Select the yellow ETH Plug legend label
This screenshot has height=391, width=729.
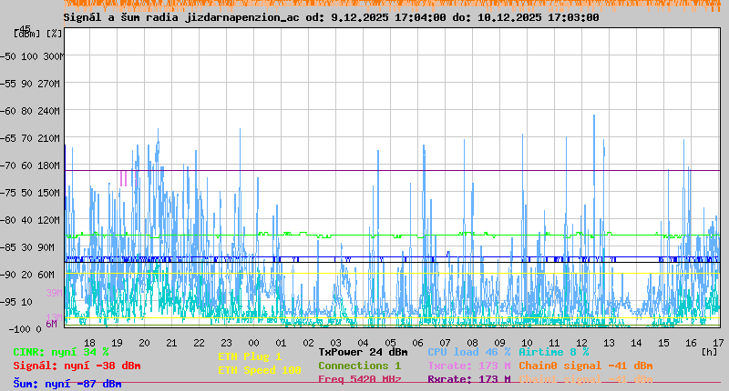pyautogui.click(x=250, y=356)
